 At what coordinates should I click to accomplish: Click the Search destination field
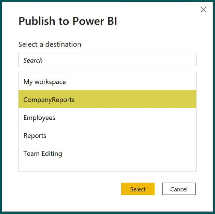coord(107,60)
